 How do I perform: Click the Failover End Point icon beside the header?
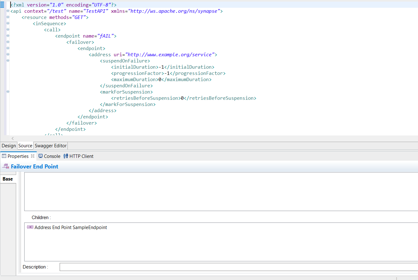coord(5,166)
